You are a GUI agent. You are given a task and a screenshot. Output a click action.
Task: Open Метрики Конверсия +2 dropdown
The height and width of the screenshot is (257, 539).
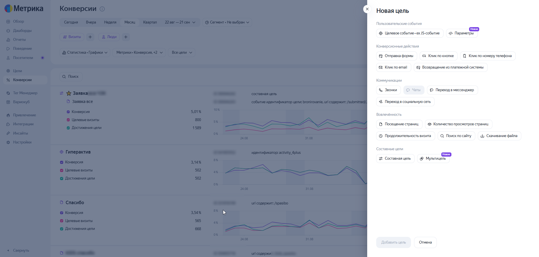pos(139,53)
